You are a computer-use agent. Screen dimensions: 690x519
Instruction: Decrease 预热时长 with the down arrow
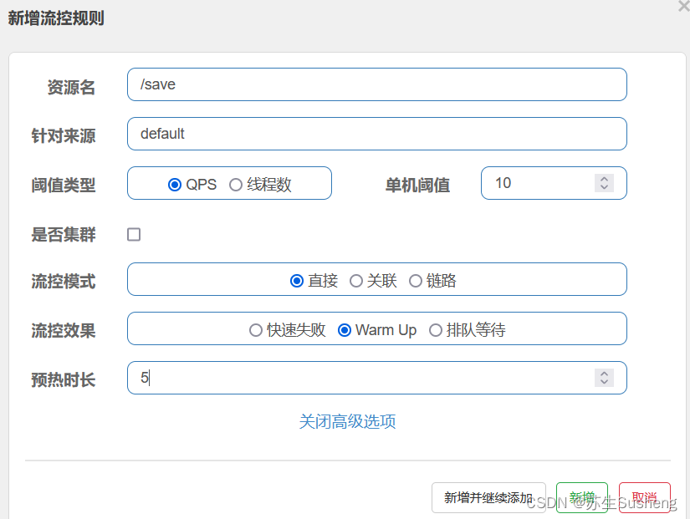[604, 382]
